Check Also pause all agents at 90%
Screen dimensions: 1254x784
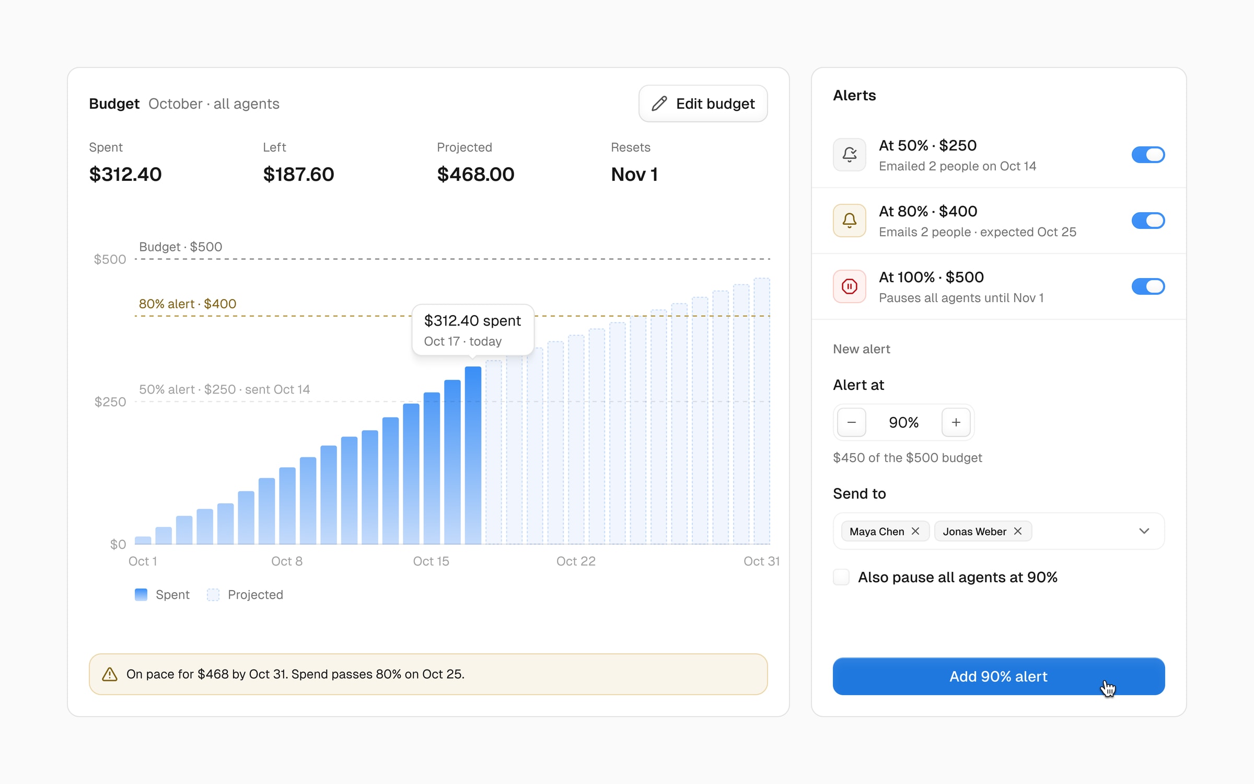click(x=841, y=577)
